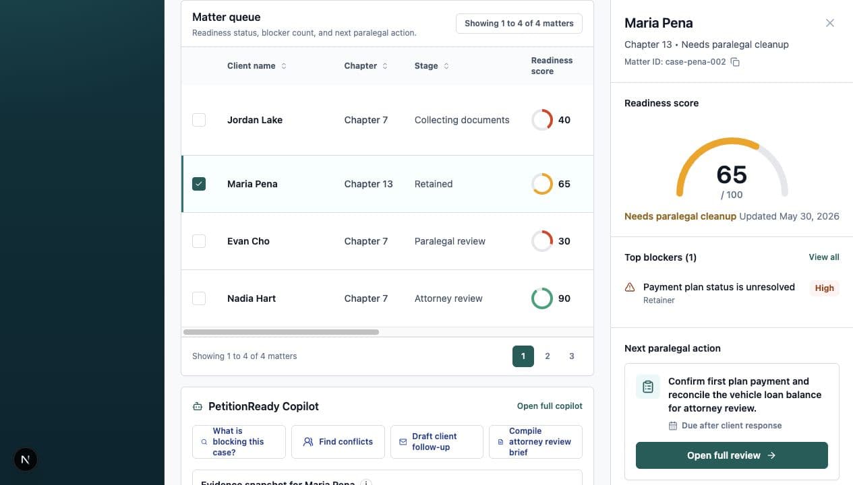Viewport: 853px width, 485px height.
Task: Open full copilot
Action: pos(550,406)
